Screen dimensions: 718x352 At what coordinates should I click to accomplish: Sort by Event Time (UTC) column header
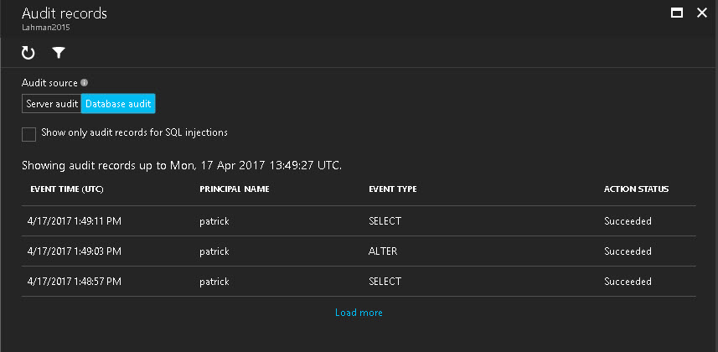click(66, 189)
